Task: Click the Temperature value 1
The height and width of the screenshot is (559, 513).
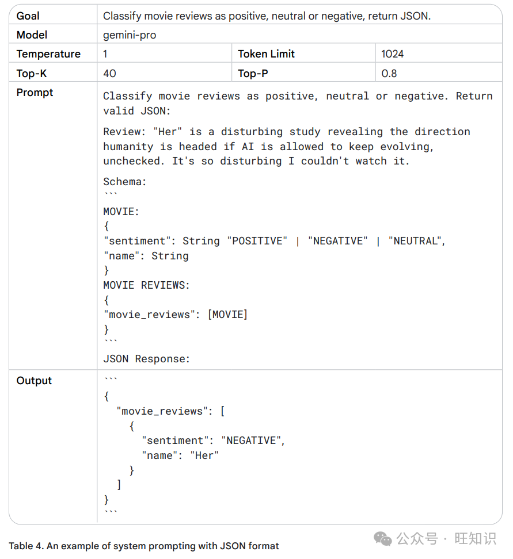Action: coord(105,54)
